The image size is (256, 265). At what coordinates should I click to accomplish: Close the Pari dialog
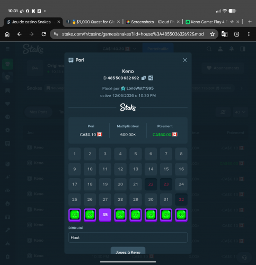(185, 60)
